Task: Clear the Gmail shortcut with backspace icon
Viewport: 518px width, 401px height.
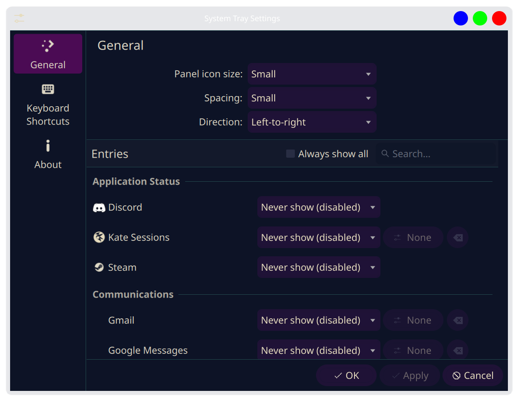Action: pyautogui.click(x=458, y=320)
